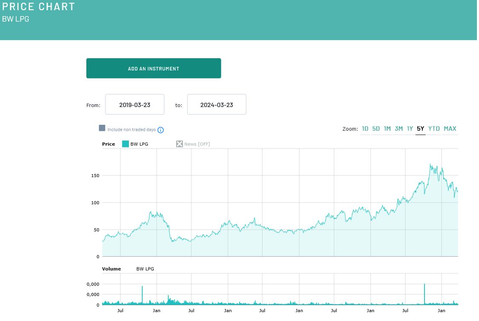Click the price axis label 150
The width and height of the screenshot is (479, 321).
(x=96, y=176)
